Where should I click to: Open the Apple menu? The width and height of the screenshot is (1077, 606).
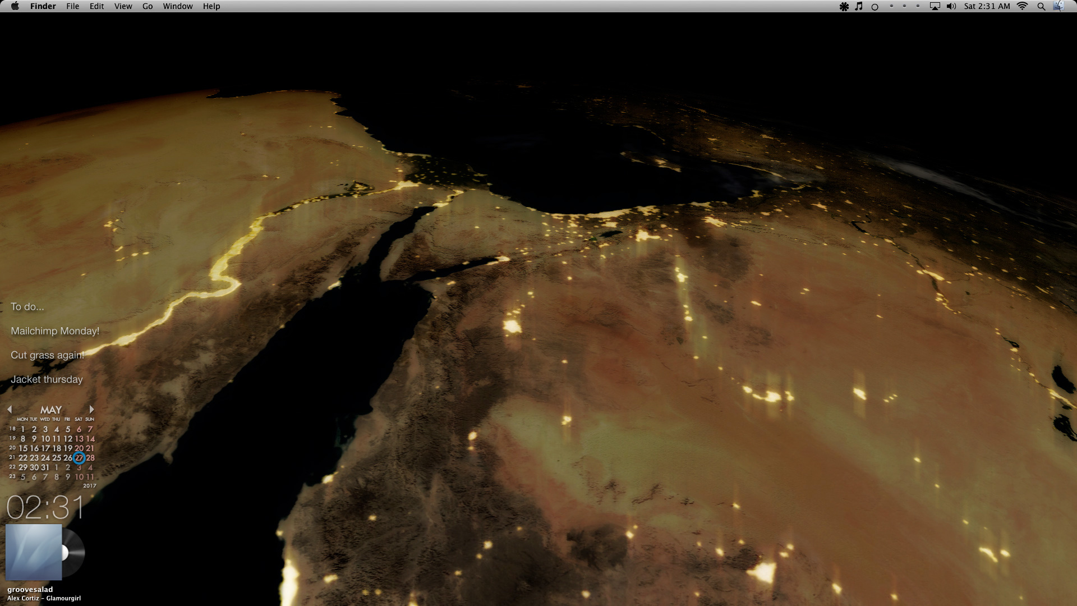[x=15, y=6]
